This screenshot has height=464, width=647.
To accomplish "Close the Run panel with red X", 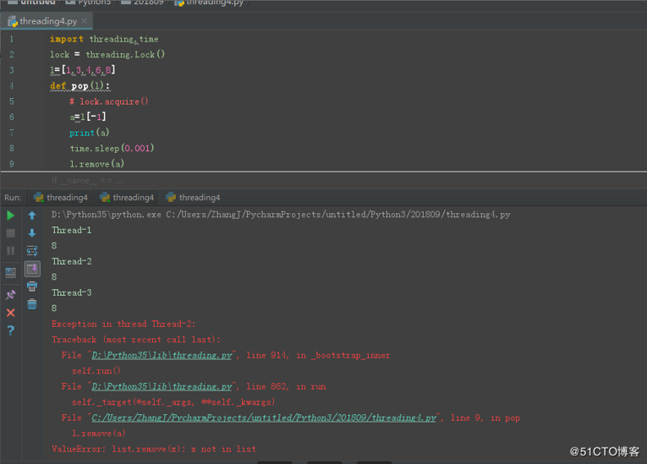I will [x=11, y=313].
